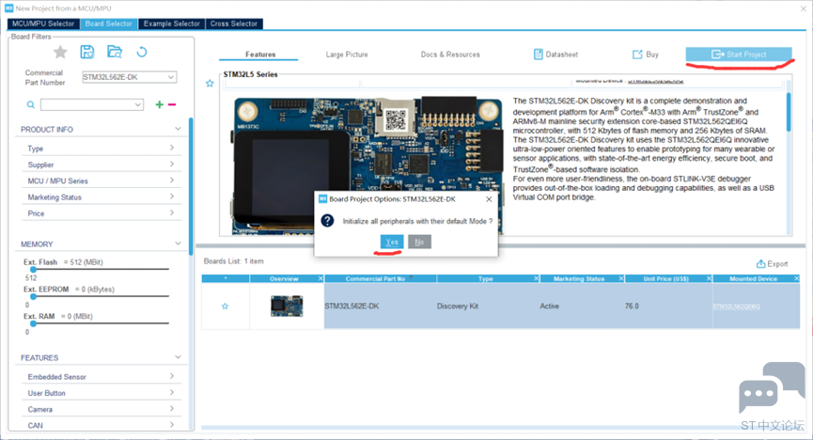
Task: Star the STM32L5 Series board details
Action: [210, 83]
